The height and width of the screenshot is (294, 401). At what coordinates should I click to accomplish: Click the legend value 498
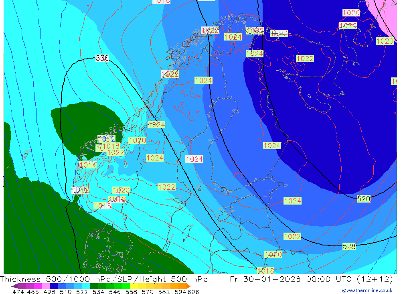point(49,292)
